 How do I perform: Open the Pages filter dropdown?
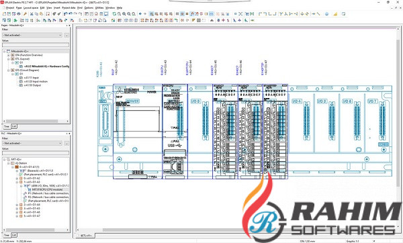[32, 35]
